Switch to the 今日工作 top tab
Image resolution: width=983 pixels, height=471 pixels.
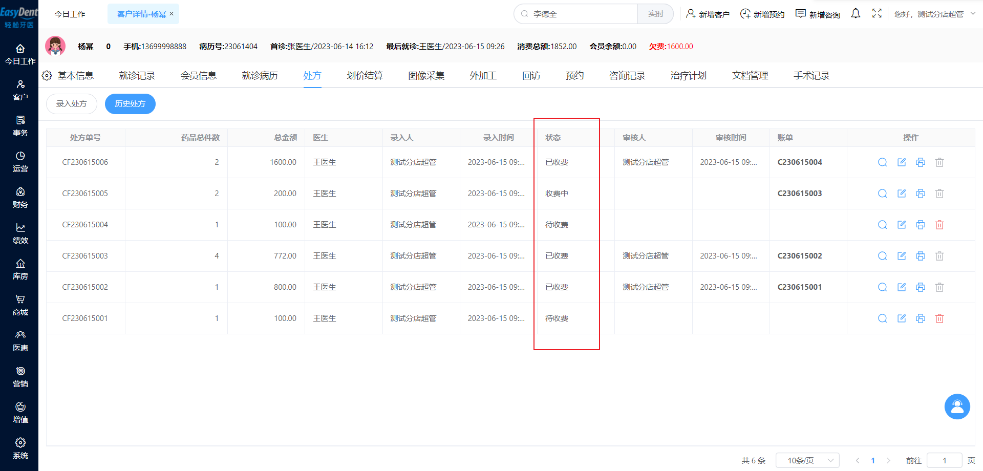pos(70,14)
